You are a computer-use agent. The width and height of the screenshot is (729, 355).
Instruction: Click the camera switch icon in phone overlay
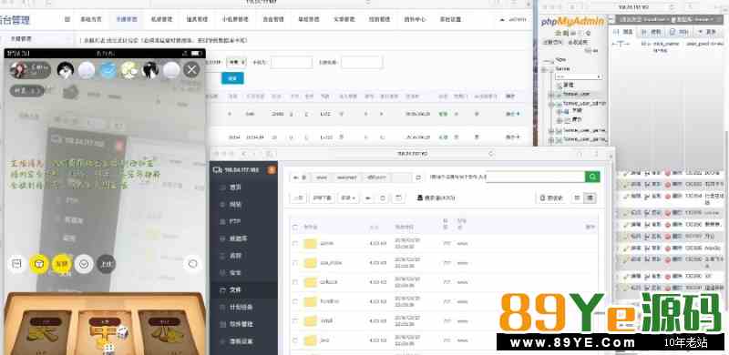pyautogui.click(x=192, y=264)
